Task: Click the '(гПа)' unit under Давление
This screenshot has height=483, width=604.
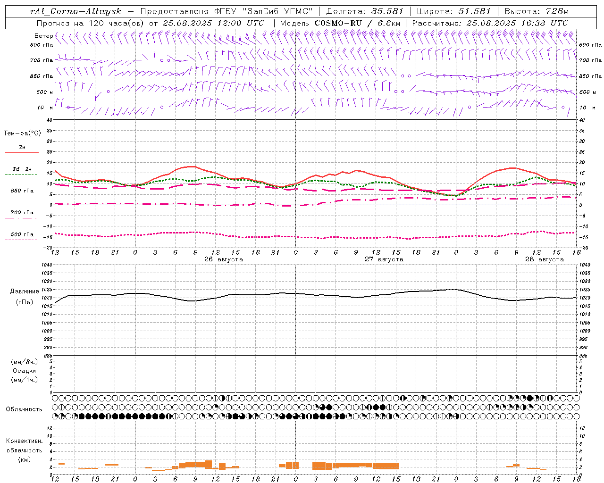Action: (x=25, y=302)
